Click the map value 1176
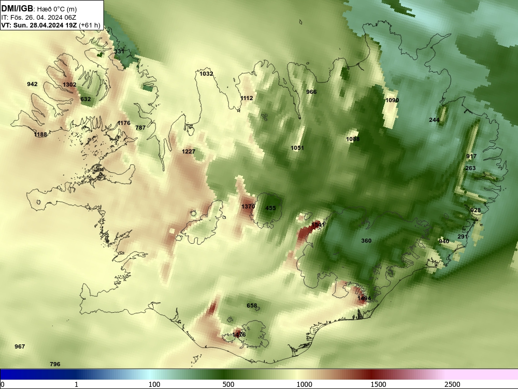The height and width of the screenshot is (389, 518). click(124, 123)
